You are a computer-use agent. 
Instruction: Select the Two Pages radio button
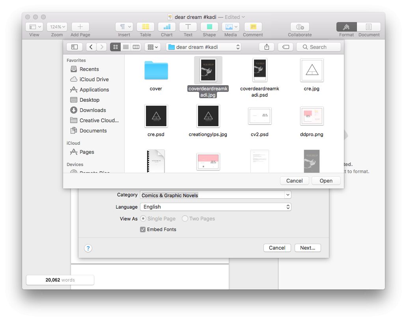coord(185,218)
